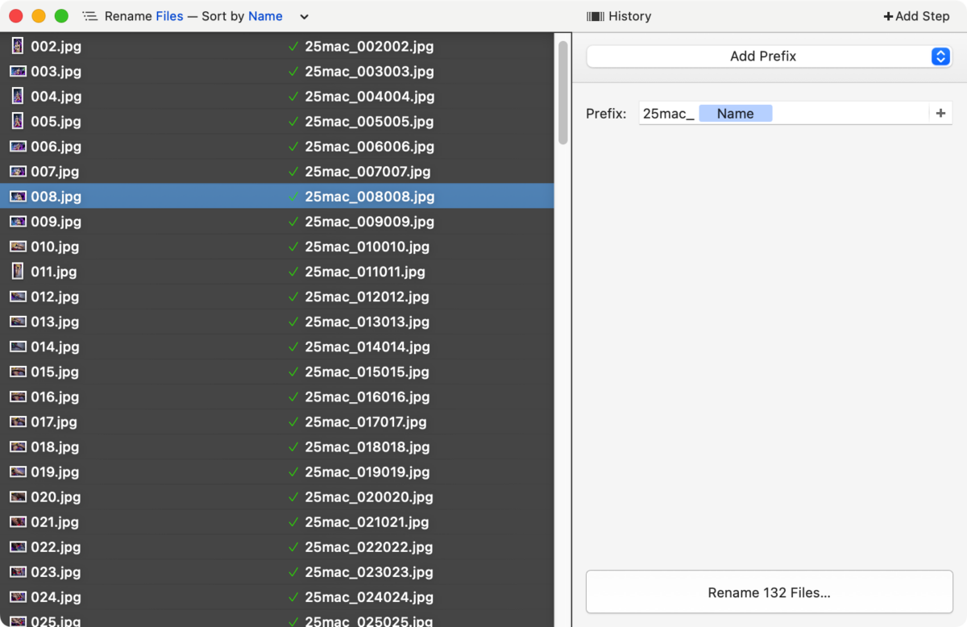
Task: Change the Files target in the title
Action: click(169, 16)
